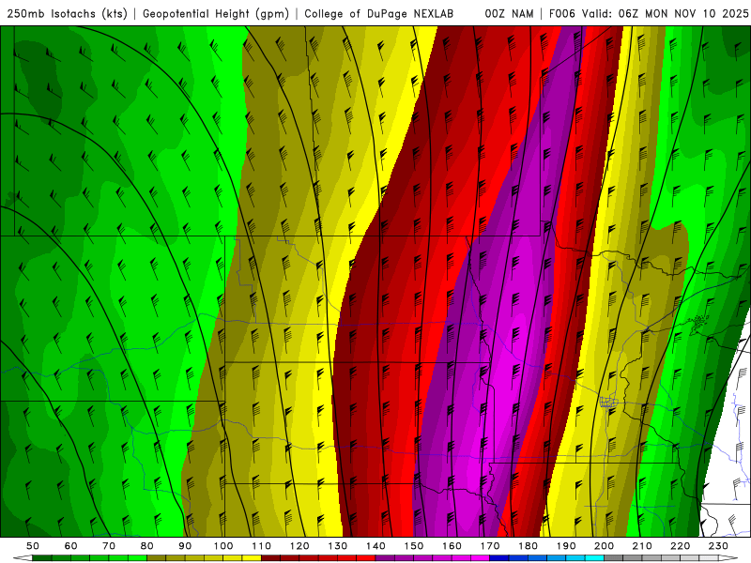Select the legend value 70

pyautogui.click(x=109, y=546)
